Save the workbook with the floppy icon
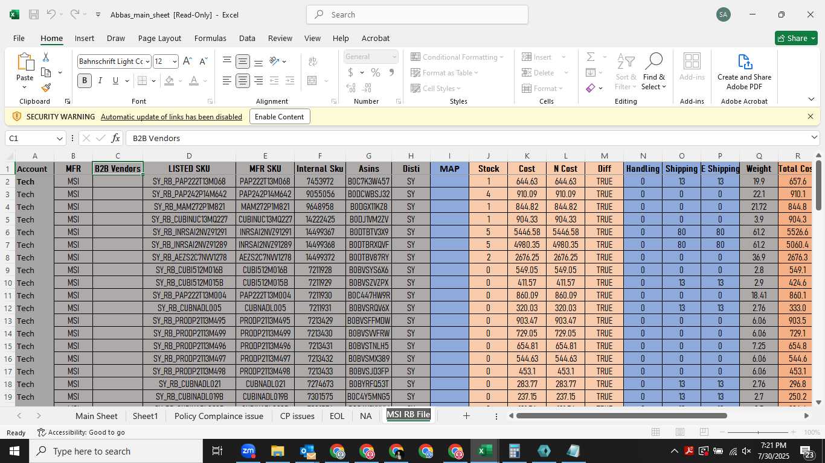The height and width of the screenshot is (463, 825). pos(34,14)
